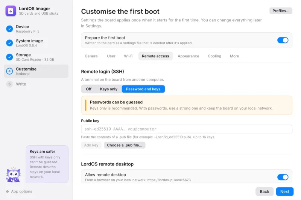
Task: Select the Customise step number 4 icon
Action: pos(9,71)
